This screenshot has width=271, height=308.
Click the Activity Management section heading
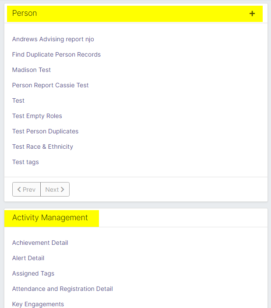[x=50, y=218]
